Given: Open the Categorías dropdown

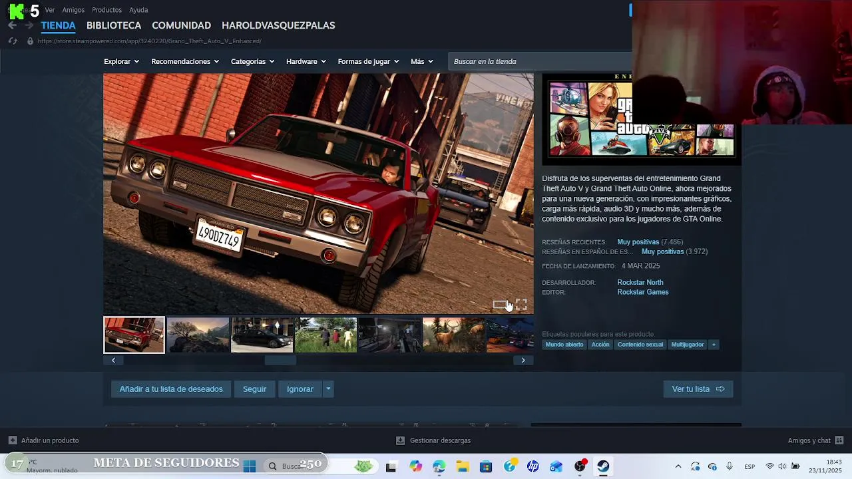Looking at the screenshot, I should [x=252, y=61].
